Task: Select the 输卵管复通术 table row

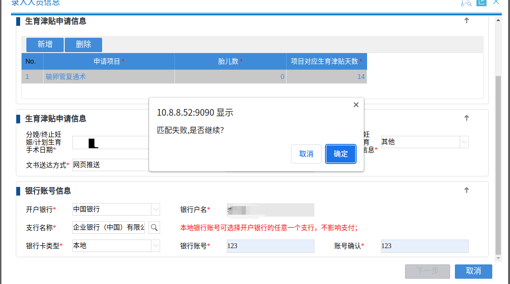Action: click(109, 76)
